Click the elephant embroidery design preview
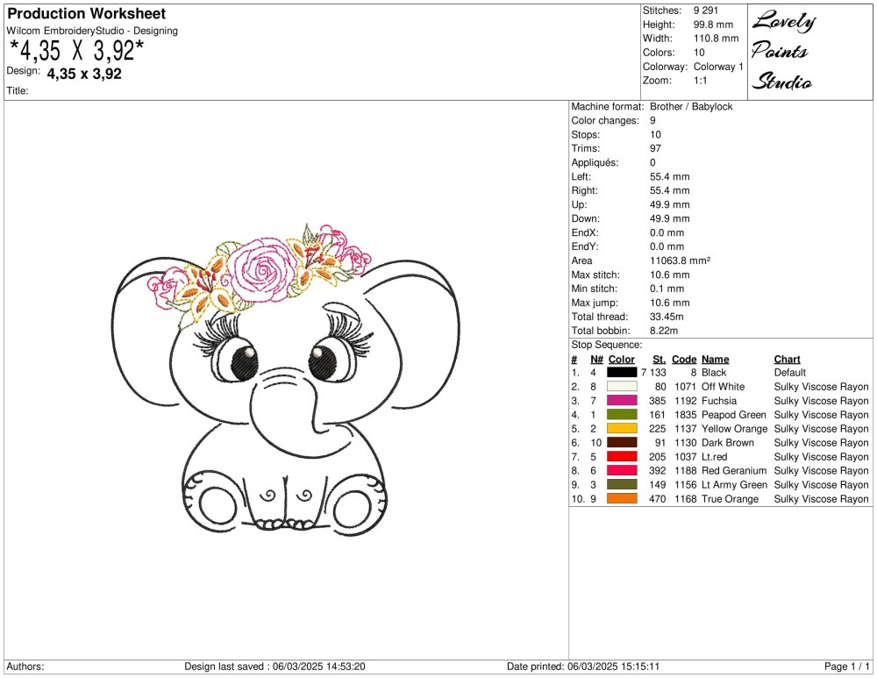The height and width of the screenshot is (678, 877). (x=287, y=381)
